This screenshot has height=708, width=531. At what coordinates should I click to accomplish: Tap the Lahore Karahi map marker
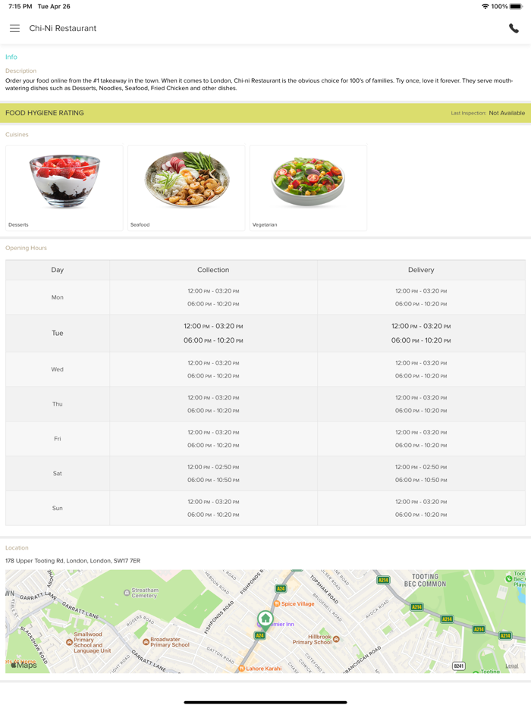[x=242, y=669]
